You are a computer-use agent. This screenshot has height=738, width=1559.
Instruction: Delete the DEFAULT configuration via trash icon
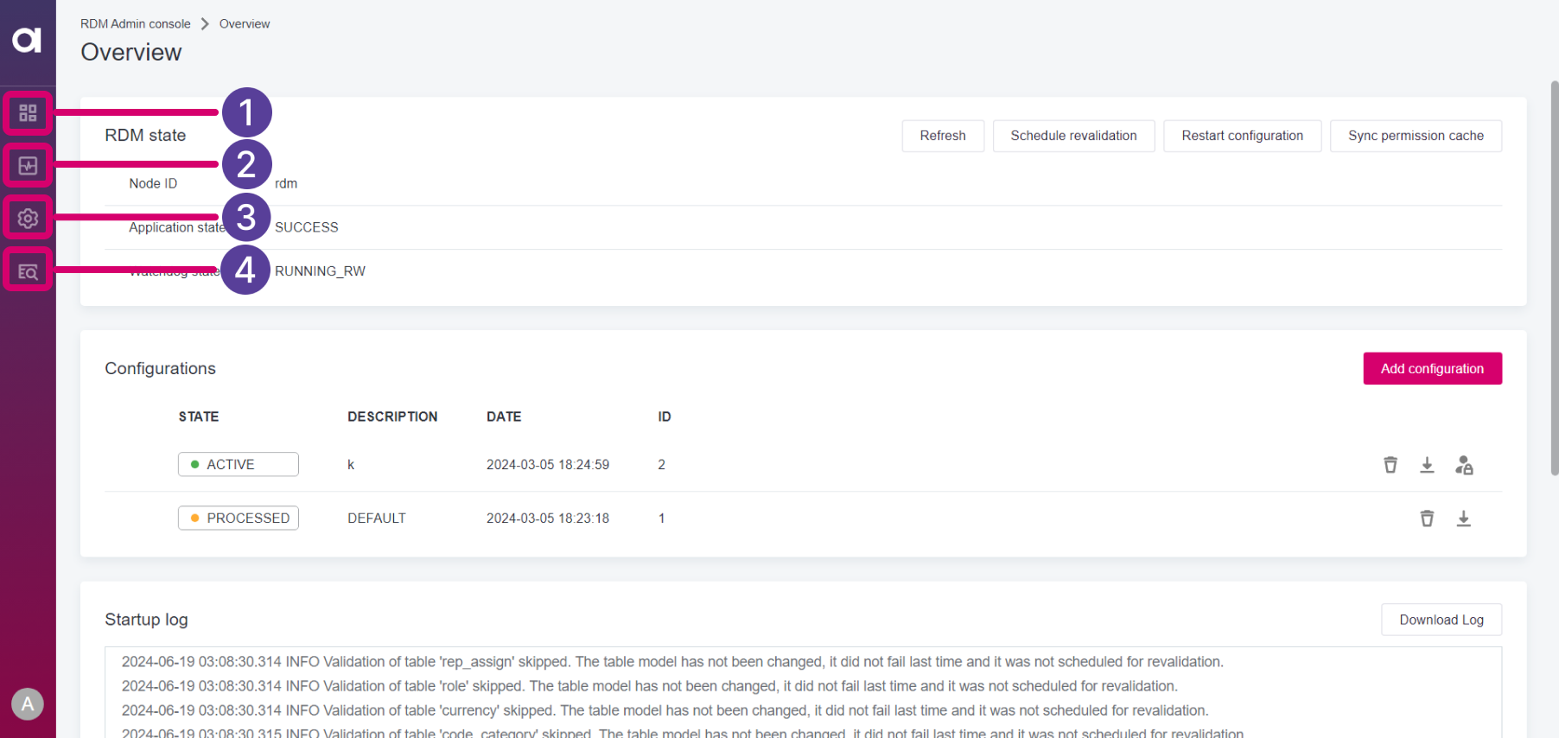[1427, 519]
